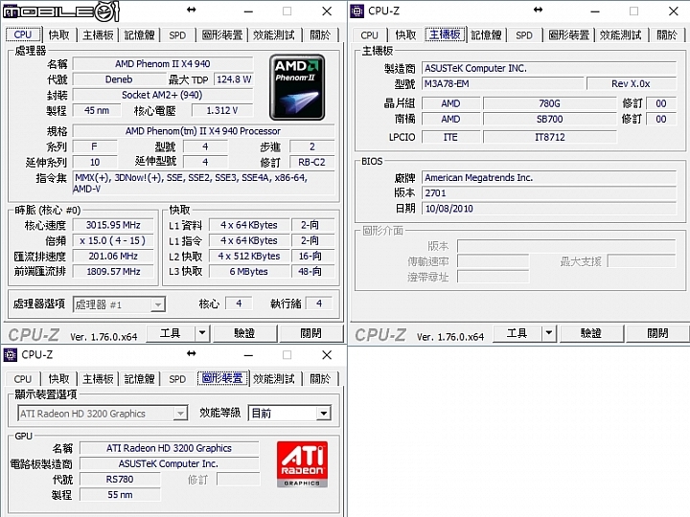690x517 pixels.
Task: Click the RS780 GPU code name value
Action: [120, 480]
